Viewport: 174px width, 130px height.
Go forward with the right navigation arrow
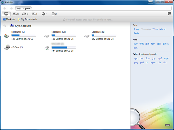(x=11, y=8)
